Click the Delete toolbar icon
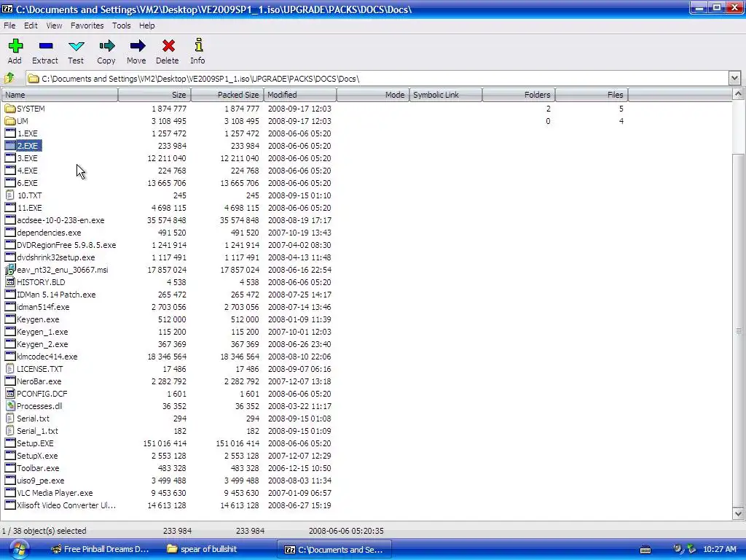 pos(168,46)
